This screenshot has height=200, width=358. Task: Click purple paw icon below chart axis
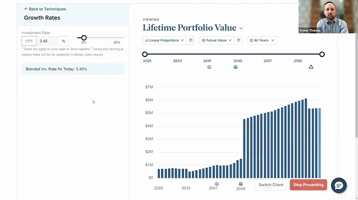[216, 183]
